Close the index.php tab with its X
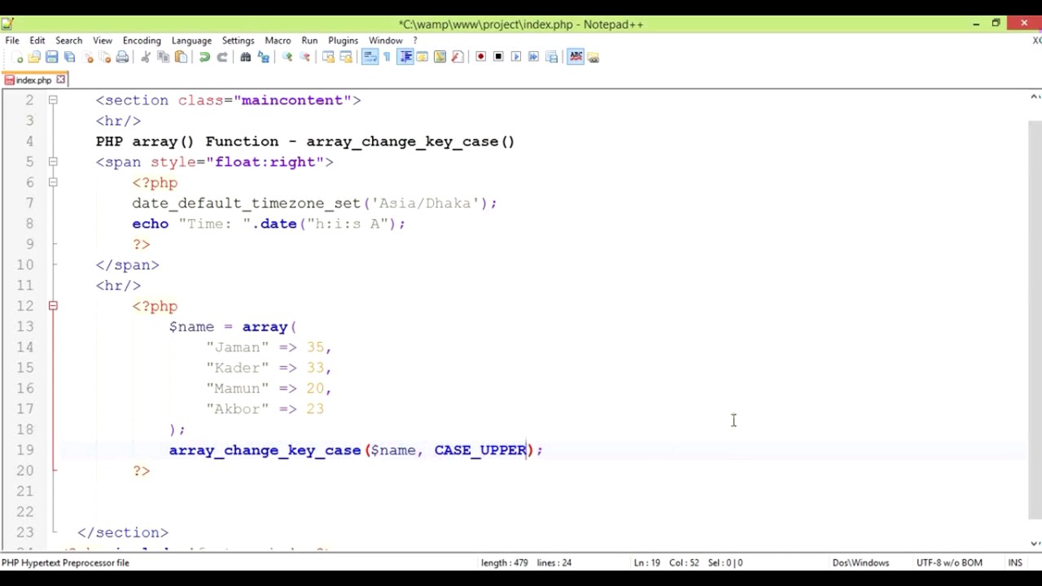1042x586 pixels. pos(60,80)
